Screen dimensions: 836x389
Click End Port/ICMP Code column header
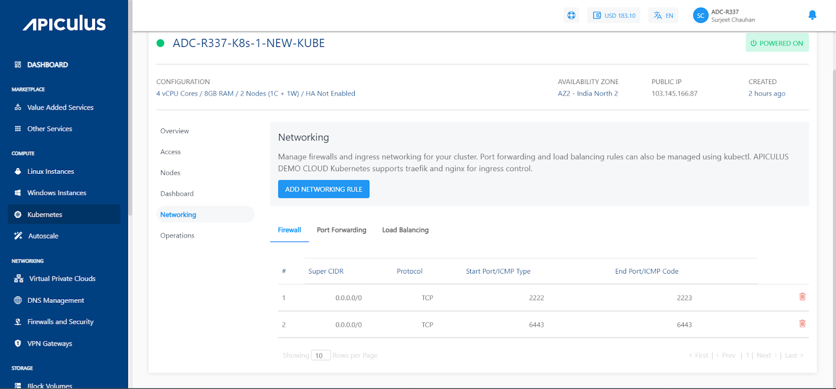click(x=647, y=272)
